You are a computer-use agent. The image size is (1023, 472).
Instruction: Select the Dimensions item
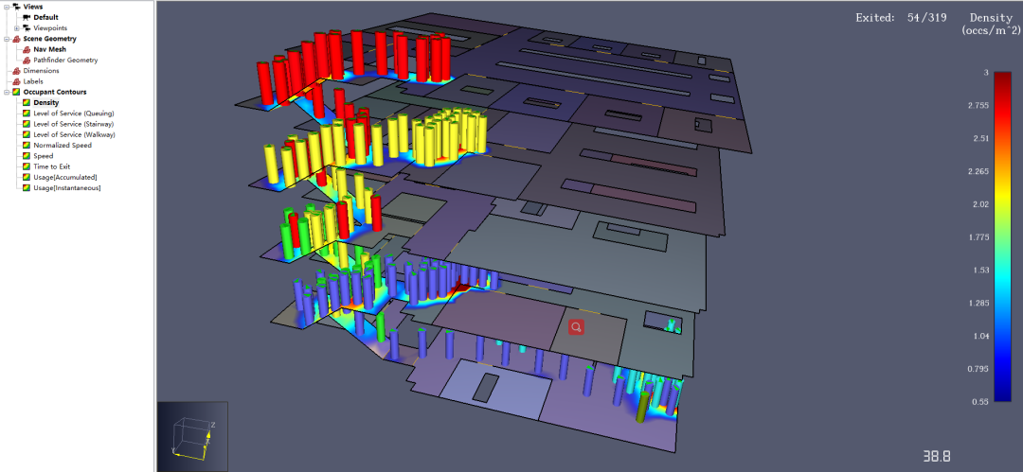(x=41, y=70)
